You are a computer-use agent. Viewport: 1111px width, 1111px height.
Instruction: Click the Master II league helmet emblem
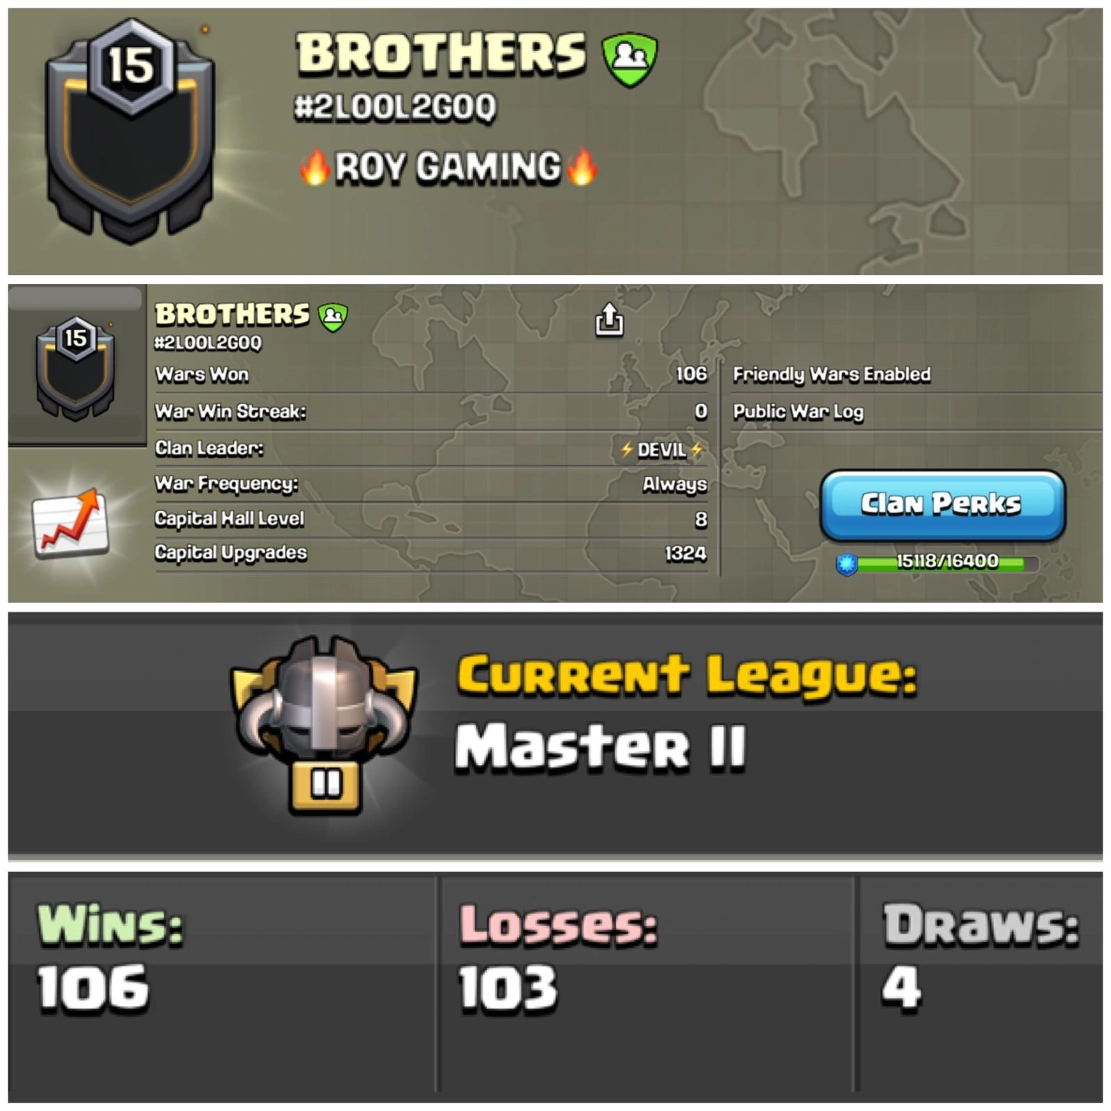[324, 724]
